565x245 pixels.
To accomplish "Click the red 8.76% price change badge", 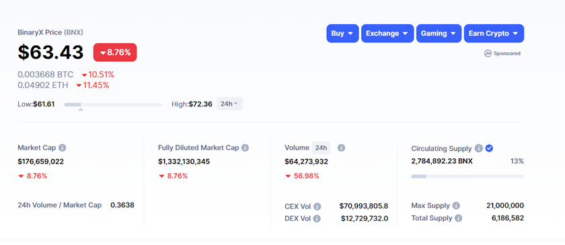I will (x=115, y=53).
